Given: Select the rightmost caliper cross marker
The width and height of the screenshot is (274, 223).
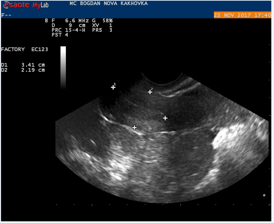Looking at the screenshot, I should [165, 118].
